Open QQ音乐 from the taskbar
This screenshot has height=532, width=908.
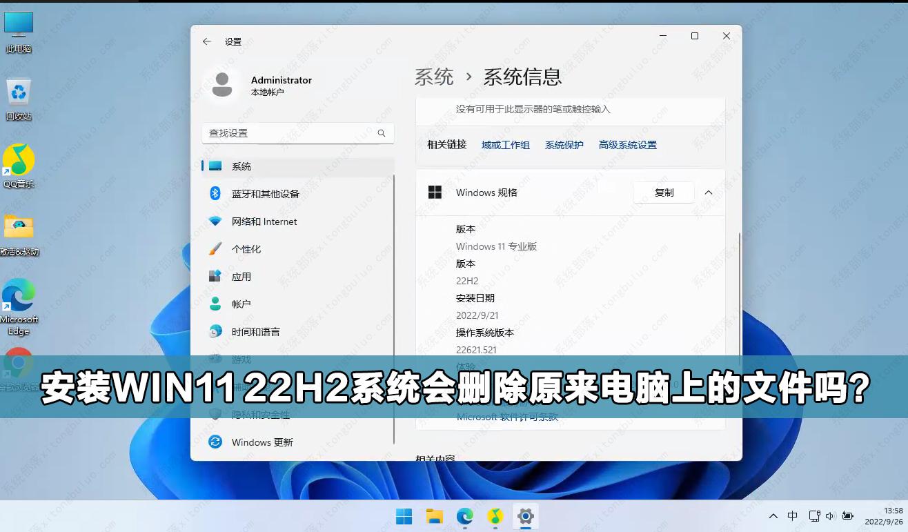click(x=495, y=516)
